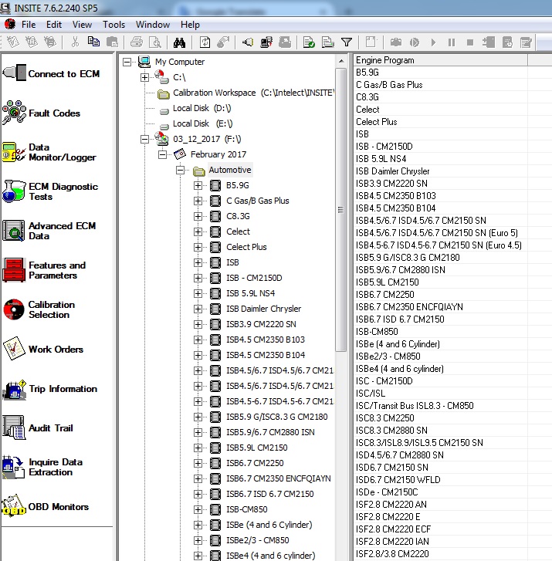Expand the ISB Daimler Chrysler node
Image resolution: width=552 pixels, height=561 pixels.
pyautogui.click(x=198, y=309)
